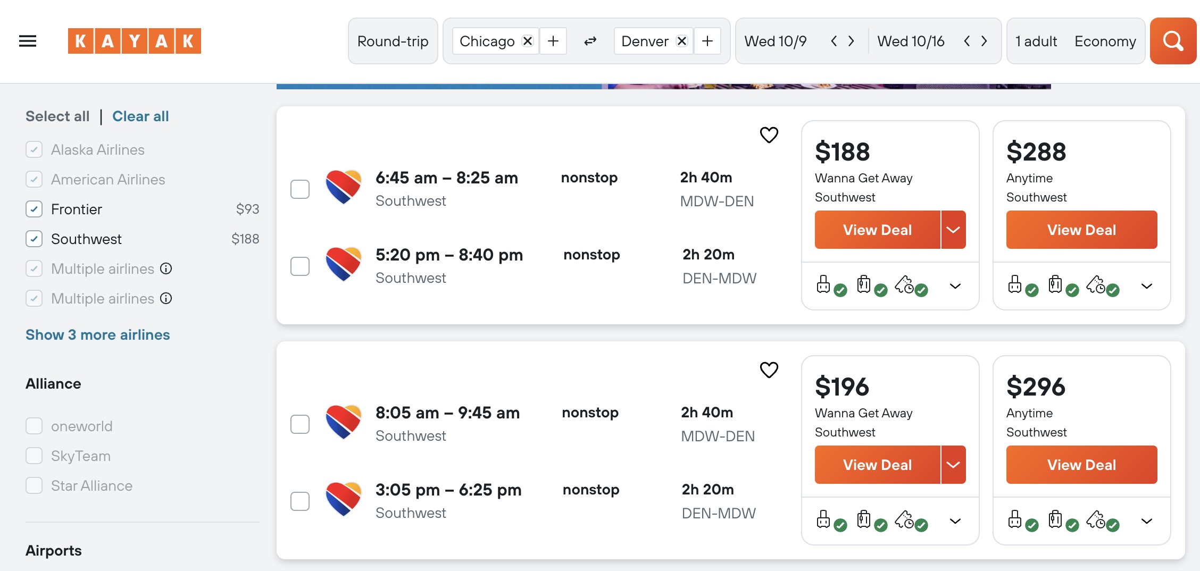The image size is (1200, 571).
Task: Open the View Deal dropdown for $196 fare
Action: click(953, 464)
